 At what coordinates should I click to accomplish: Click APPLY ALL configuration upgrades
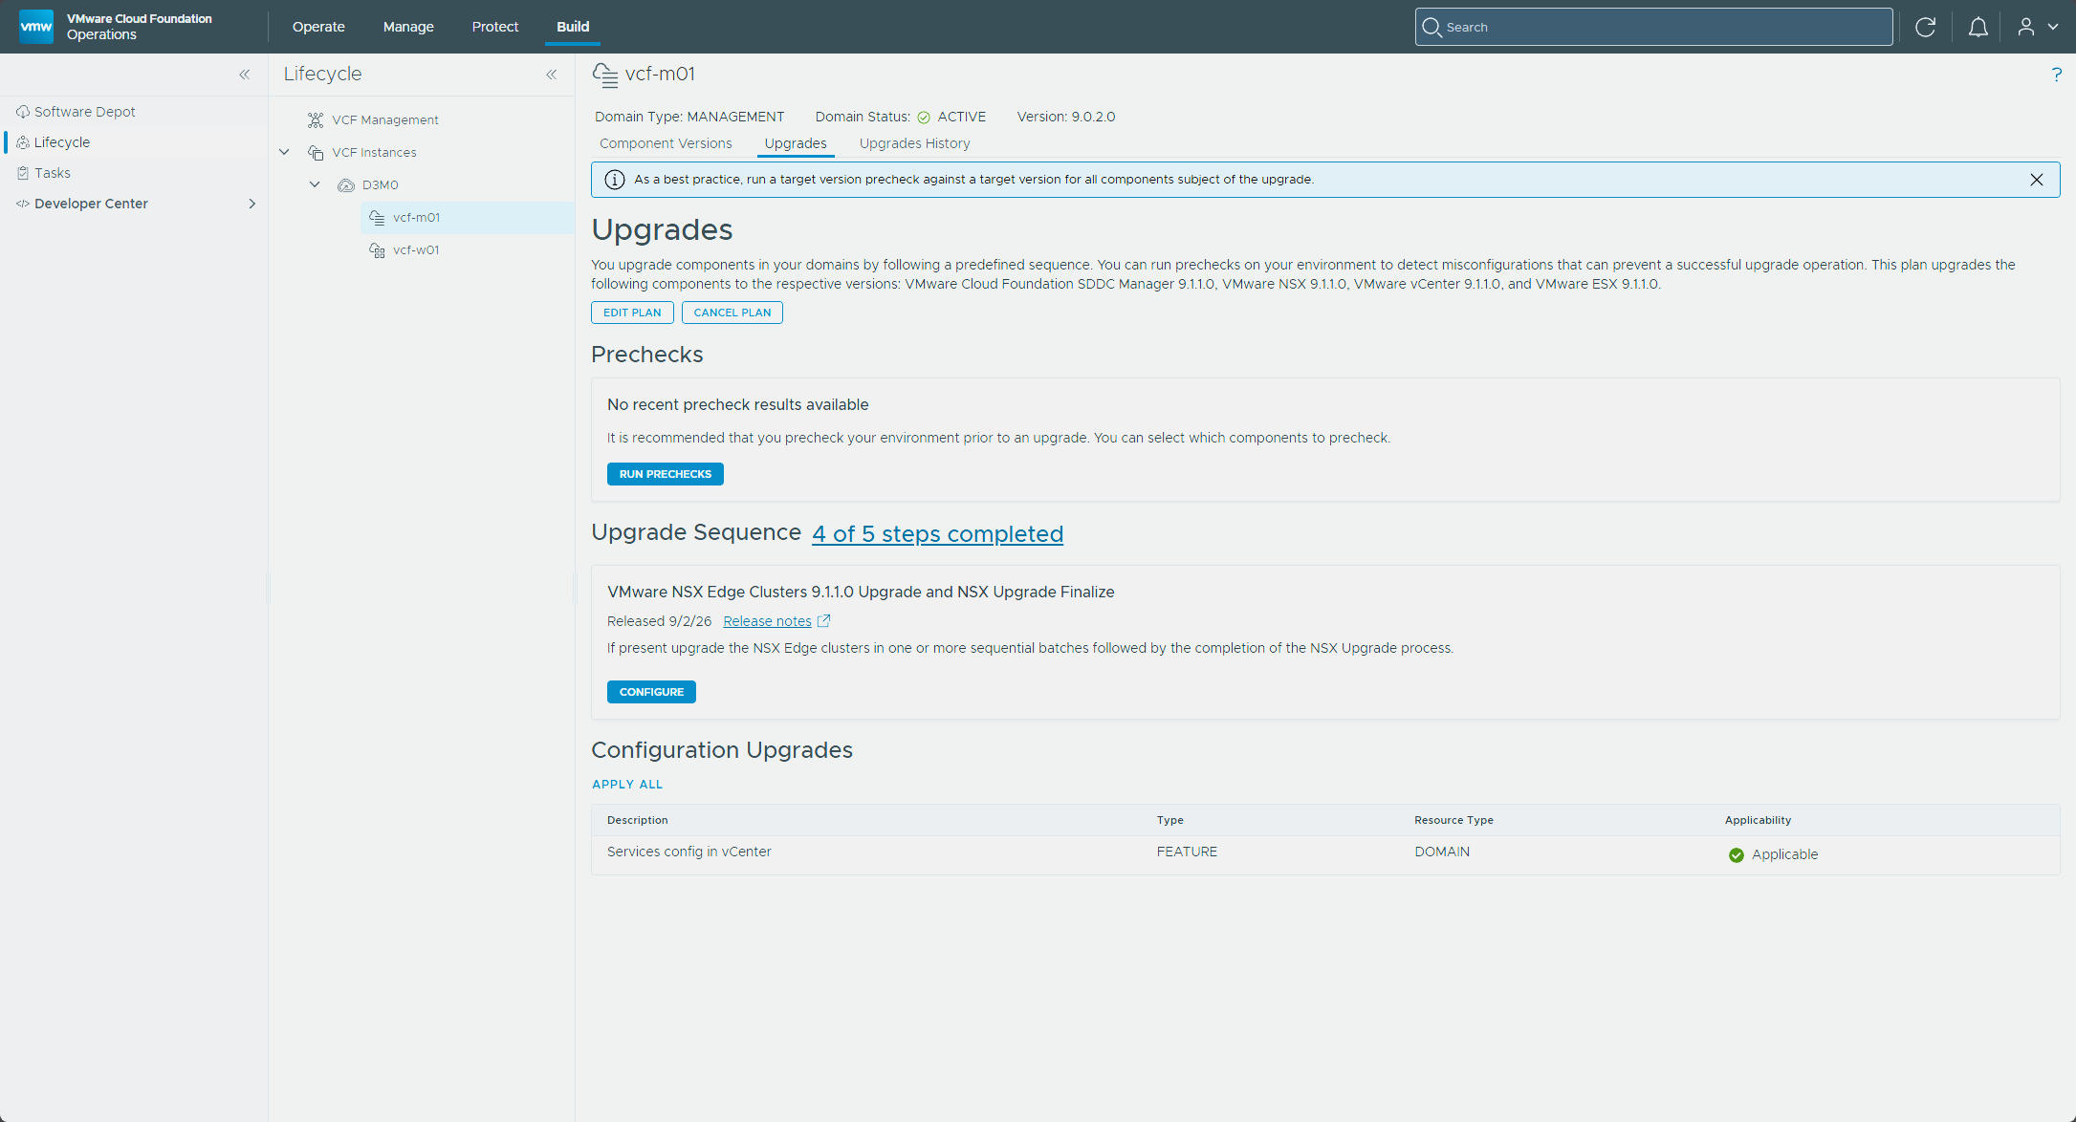pyautogui.click(x=627, y=785)
